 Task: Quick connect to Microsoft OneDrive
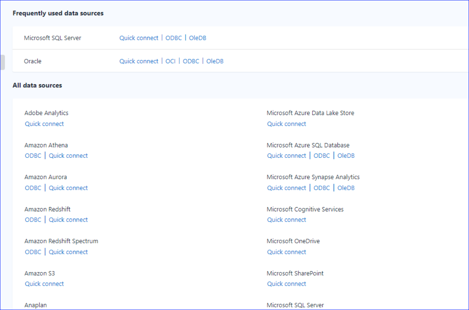tap(286, 252)
